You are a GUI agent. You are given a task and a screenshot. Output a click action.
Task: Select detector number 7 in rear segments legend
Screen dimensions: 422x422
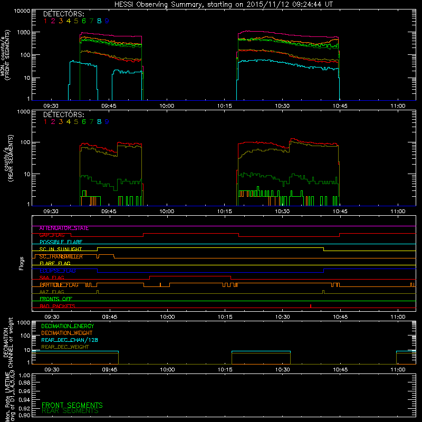pos(91,122)
